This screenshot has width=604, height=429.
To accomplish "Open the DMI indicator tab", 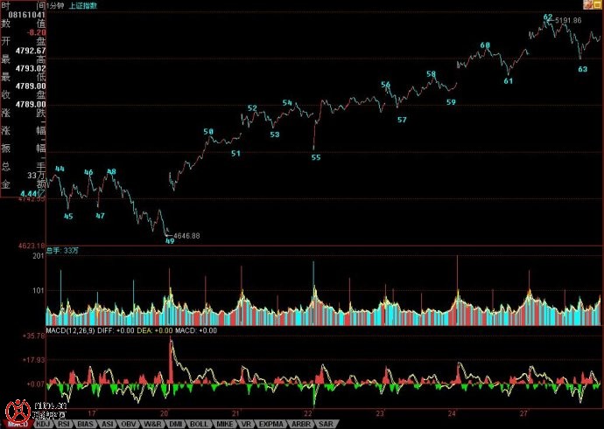I will (x=175, y=424).
